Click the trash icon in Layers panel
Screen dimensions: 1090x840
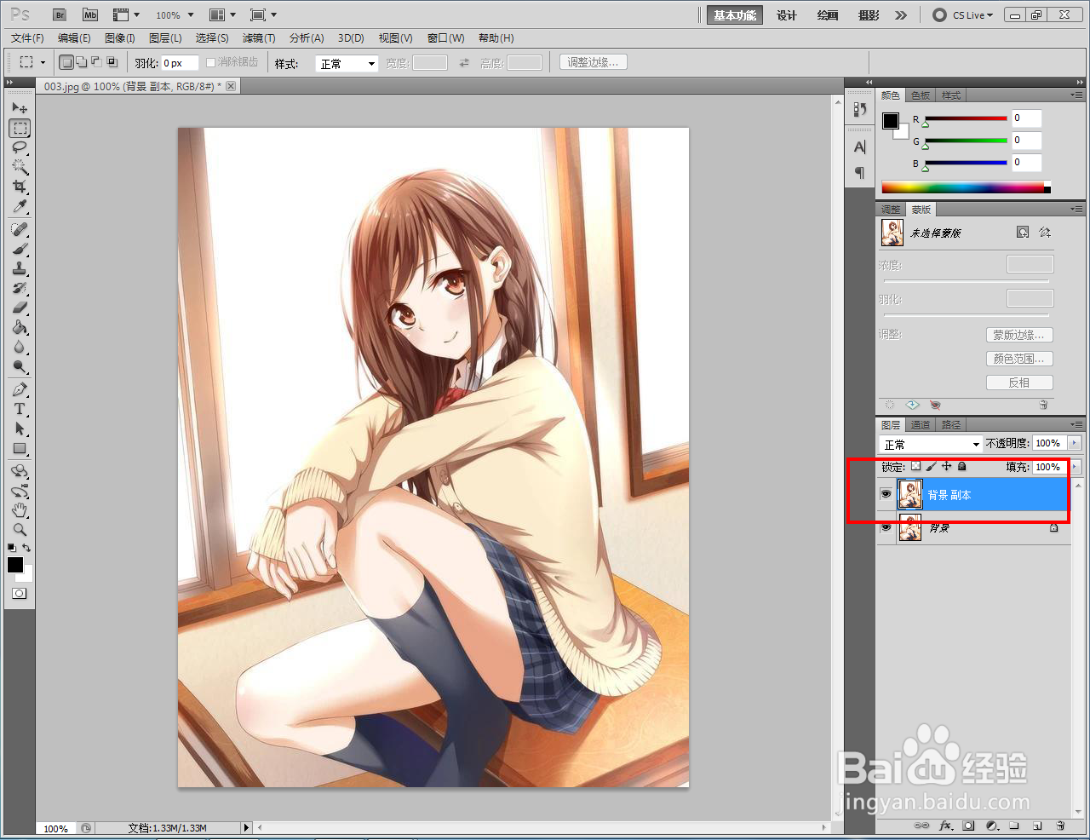(x=1060, y=826)
